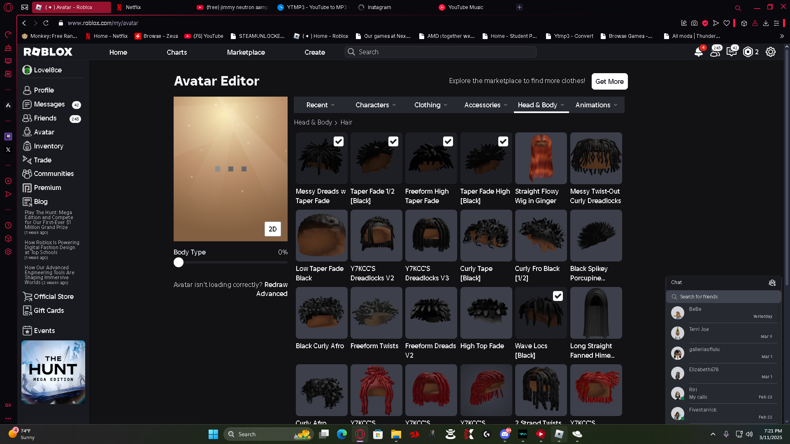The width and height of the screenshot is (790, 444).
Task: Uncheck Messy Dreads w Taper Fade hair
Action: tap(338, 141)
